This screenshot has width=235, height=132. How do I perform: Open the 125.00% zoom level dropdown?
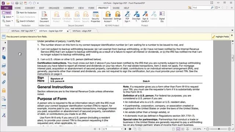point(205,129)
